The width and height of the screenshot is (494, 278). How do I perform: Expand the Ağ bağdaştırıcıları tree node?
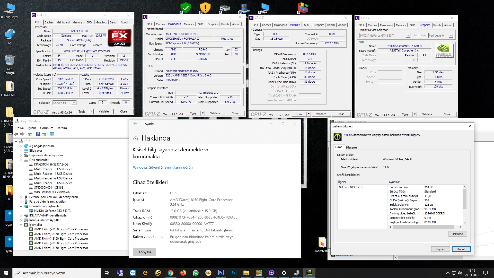click(21, 146)
